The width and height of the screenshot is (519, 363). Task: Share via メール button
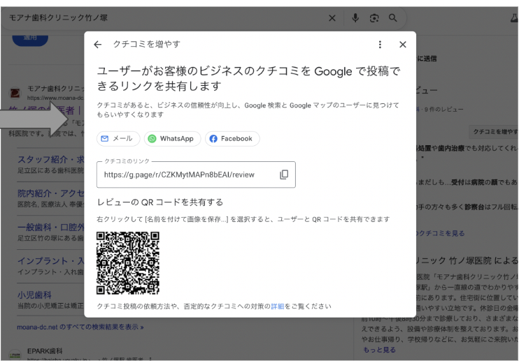(118, 139)
